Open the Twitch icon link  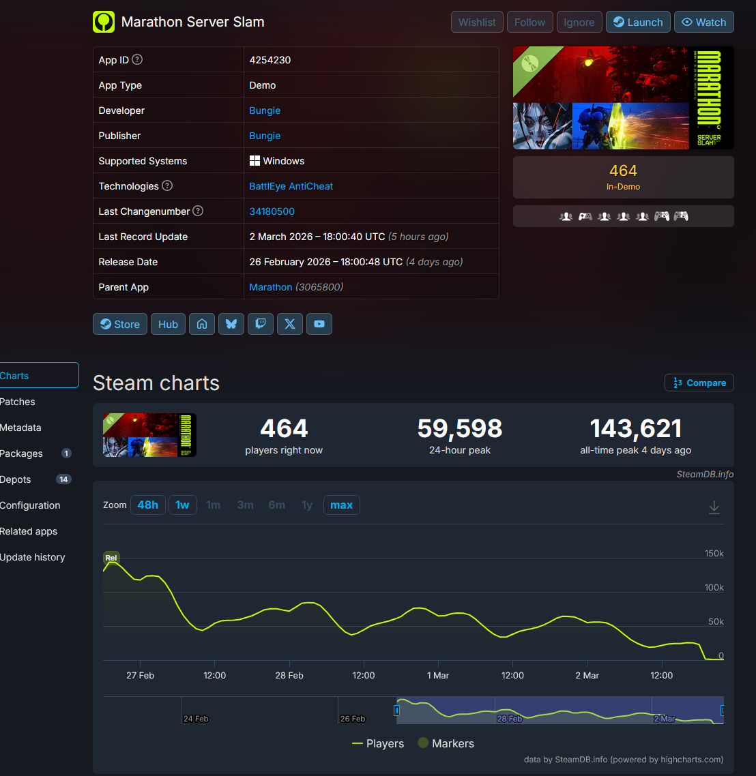pyautogui.click(x=261, y=324)
